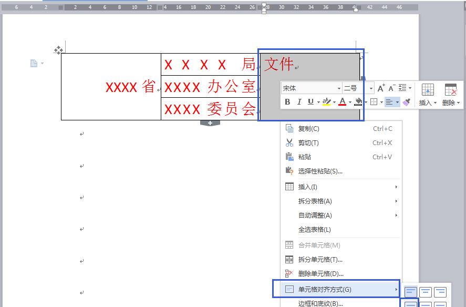This screenshot has height=307, width=466.
Task: Choose 剪切(T) from the context menu
Action: click(x=341, y=143)
